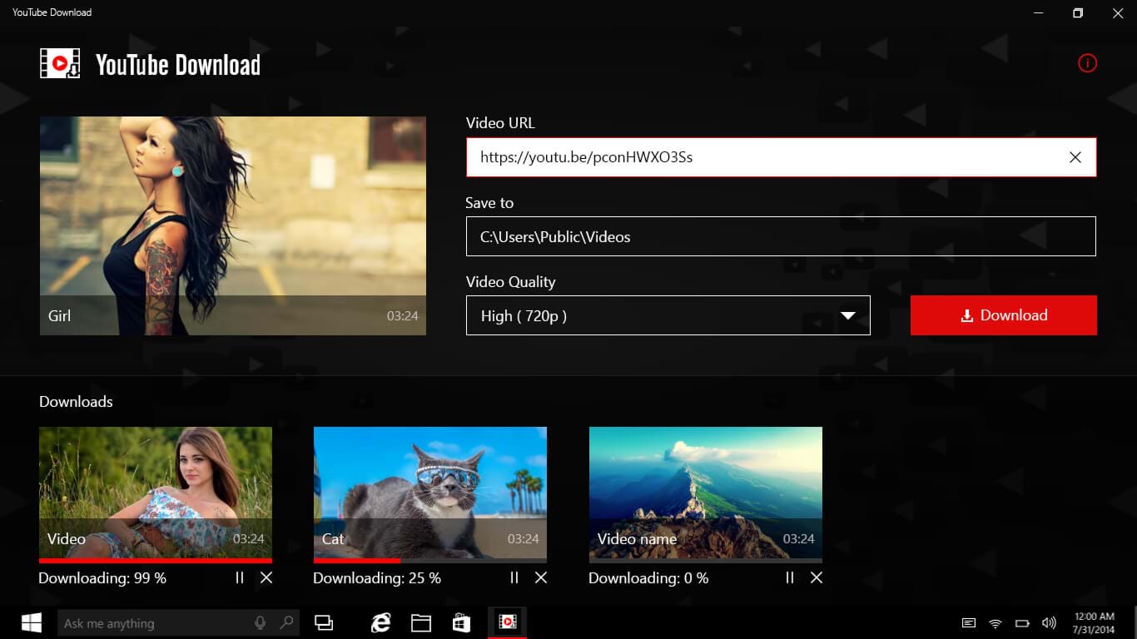Open the Windows Store taskbar icon
Viewport: 1137px width, 639px height.
click(x=461, y=622)
